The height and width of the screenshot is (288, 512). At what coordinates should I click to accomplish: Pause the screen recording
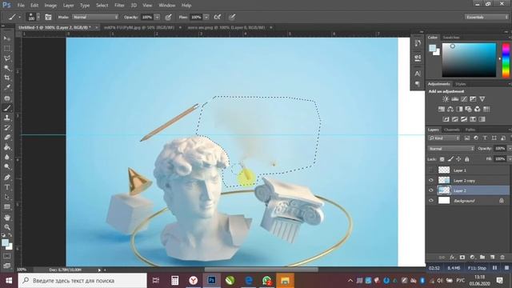click(x=495, y=268)
